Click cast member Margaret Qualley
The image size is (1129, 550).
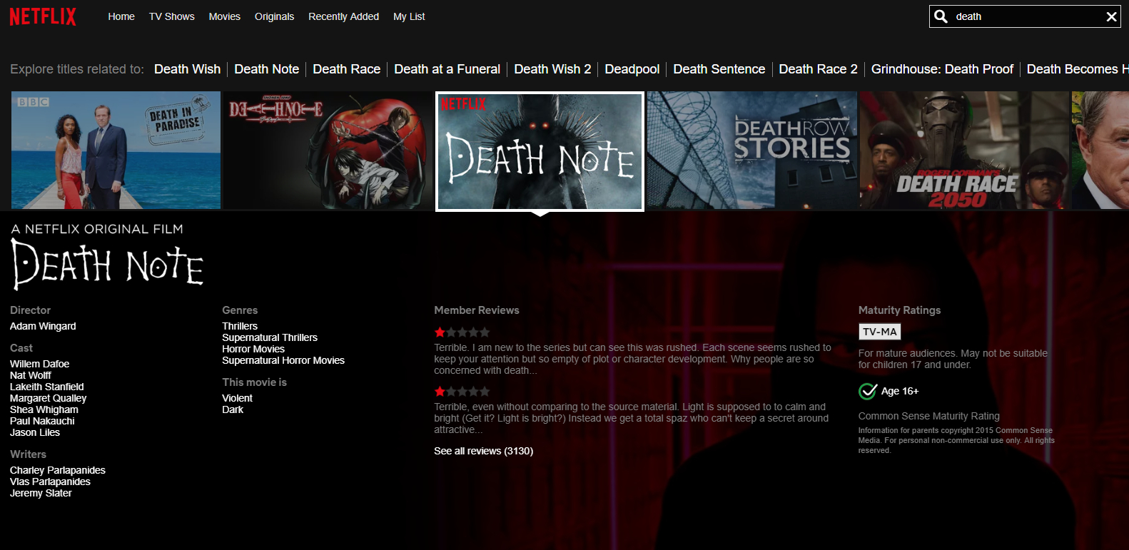(x=48, y=398)
